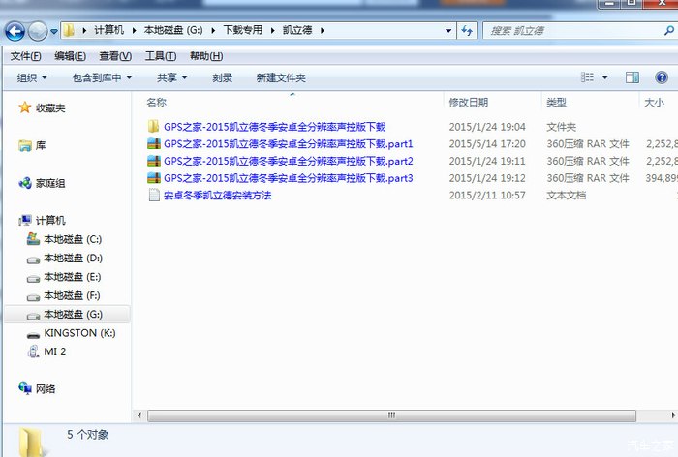This screenshot has width=678, height=457.
Task: Sort by the 类型 column header
Action: tap(556, 102)
